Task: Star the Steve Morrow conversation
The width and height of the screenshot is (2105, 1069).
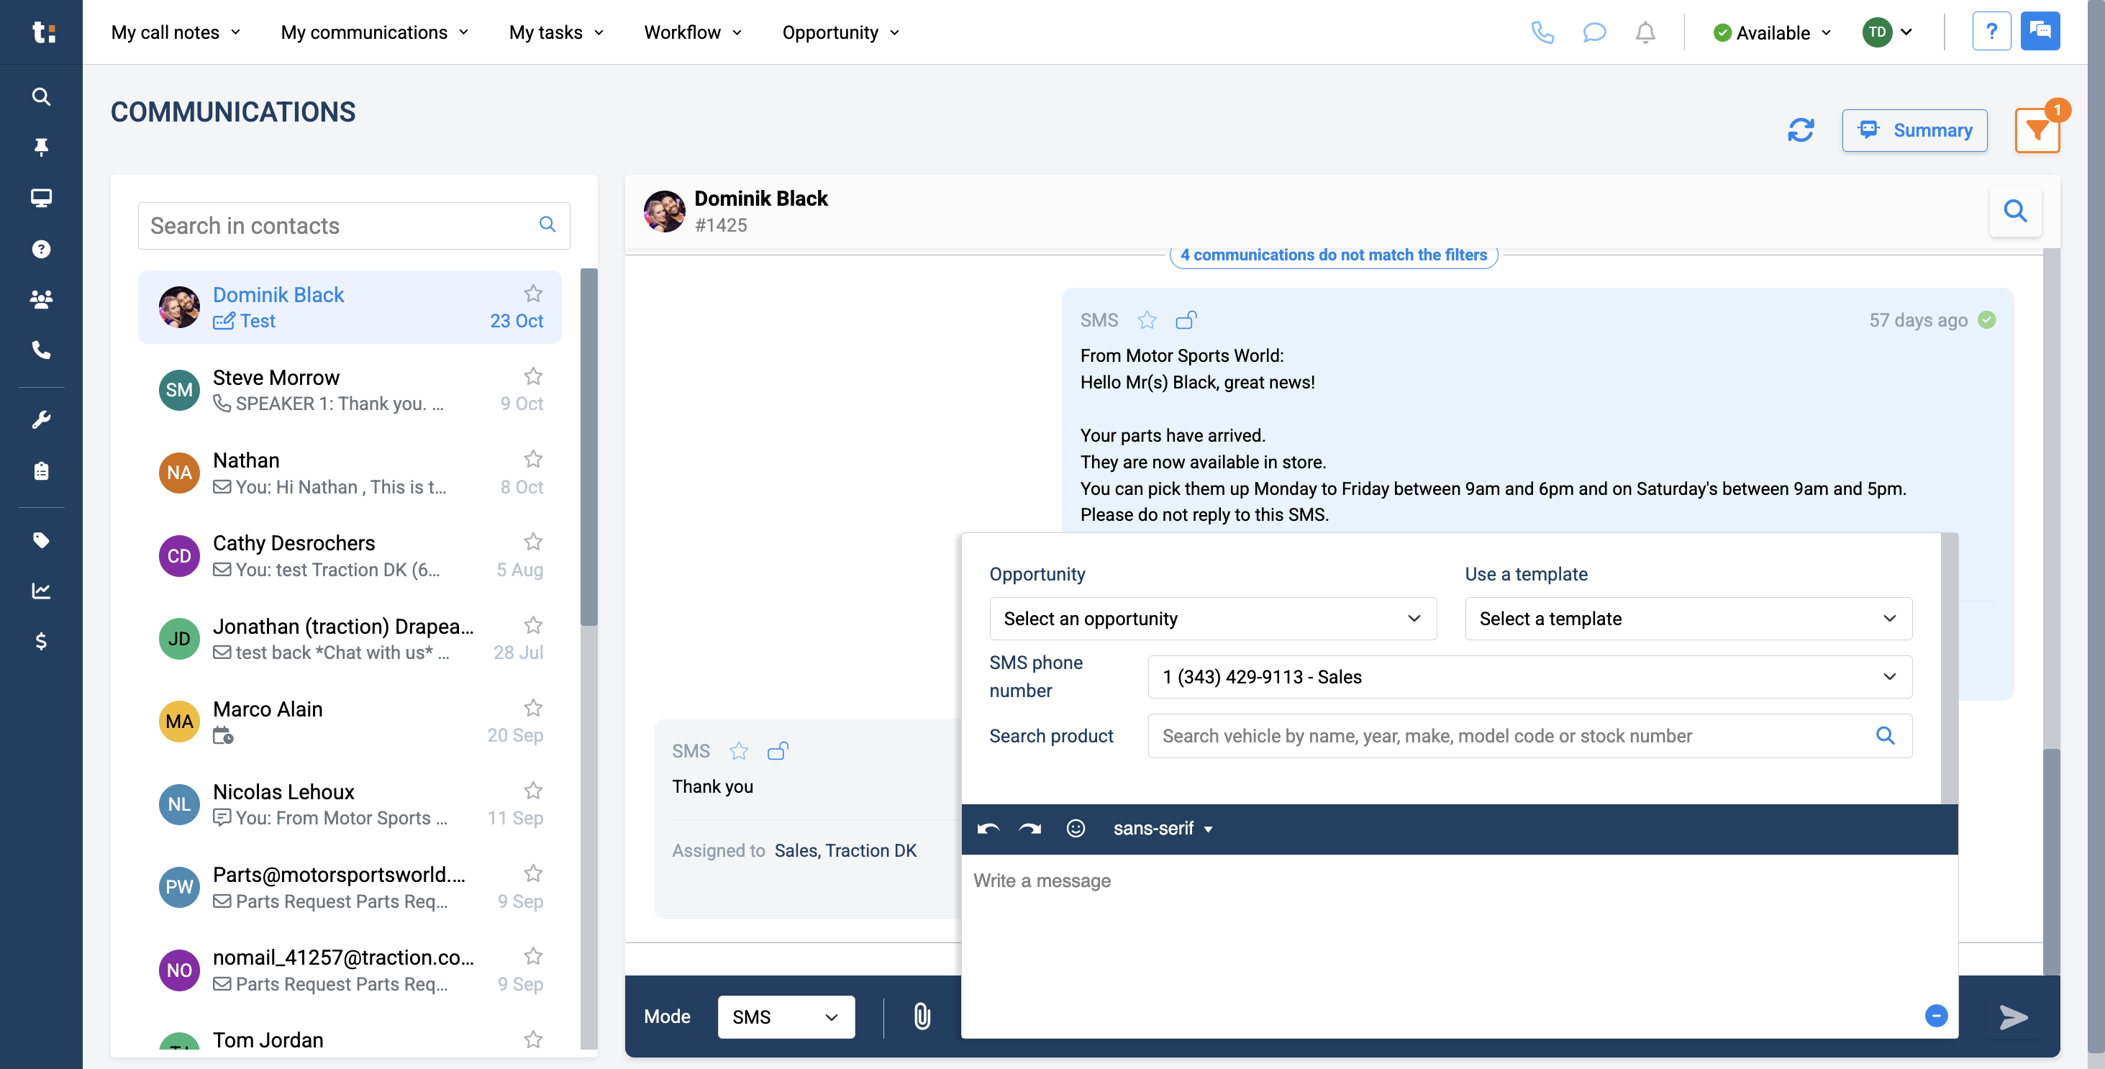Action: (533, 376)
